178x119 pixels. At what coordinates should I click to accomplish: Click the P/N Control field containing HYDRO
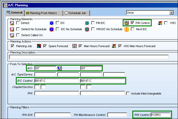160,115
